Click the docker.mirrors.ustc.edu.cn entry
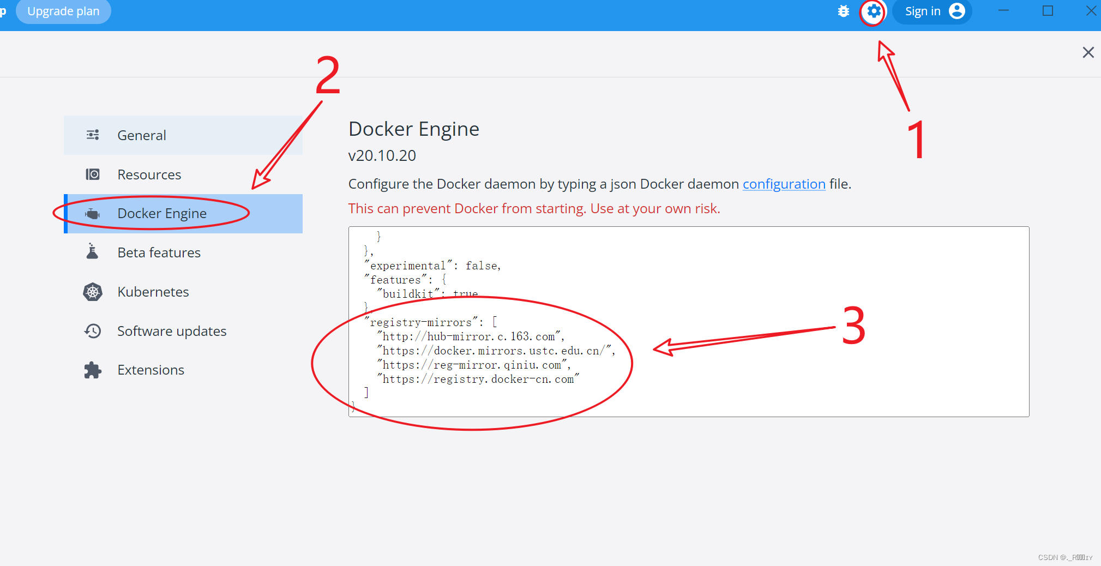Viewport: 1101px width, 566px height. click(x=496, y=351)
